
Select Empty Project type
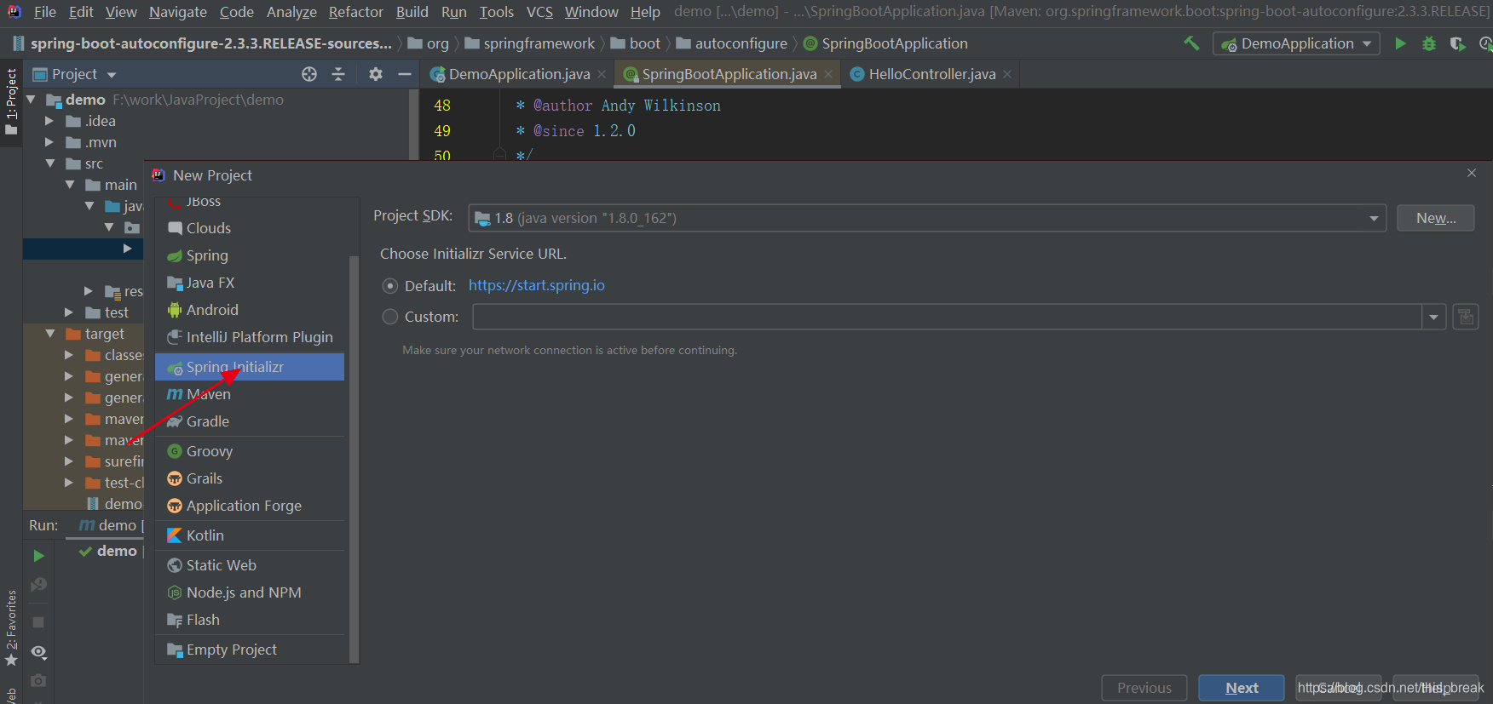[250, 650]
